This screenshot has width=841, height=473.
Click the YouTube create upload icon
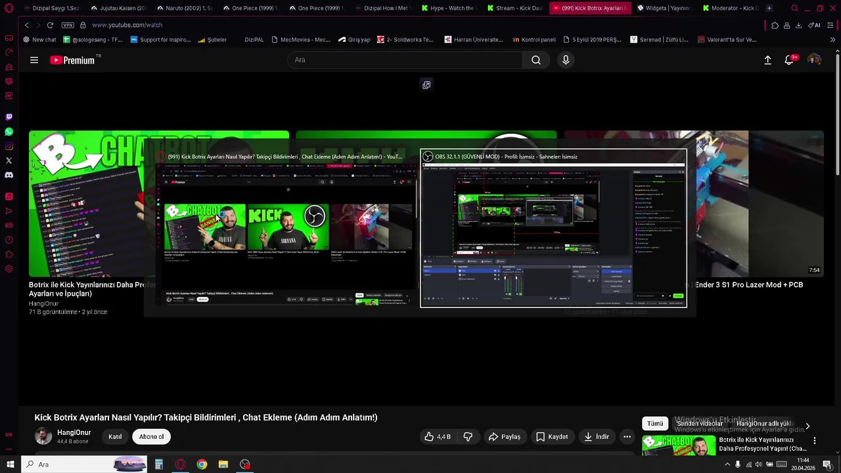(767, 60)
